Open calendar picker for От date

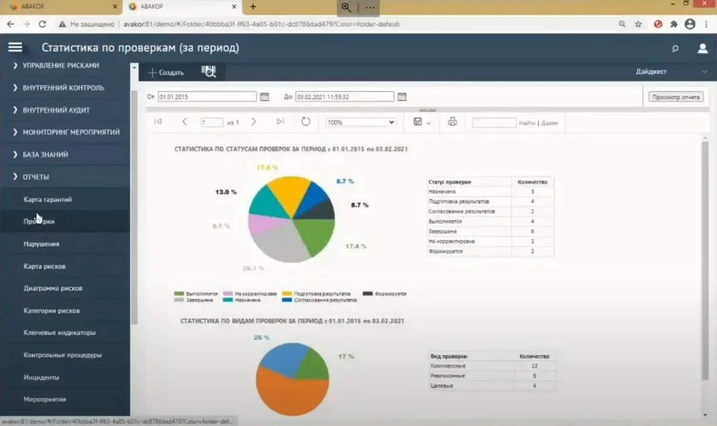pos(264,96)
